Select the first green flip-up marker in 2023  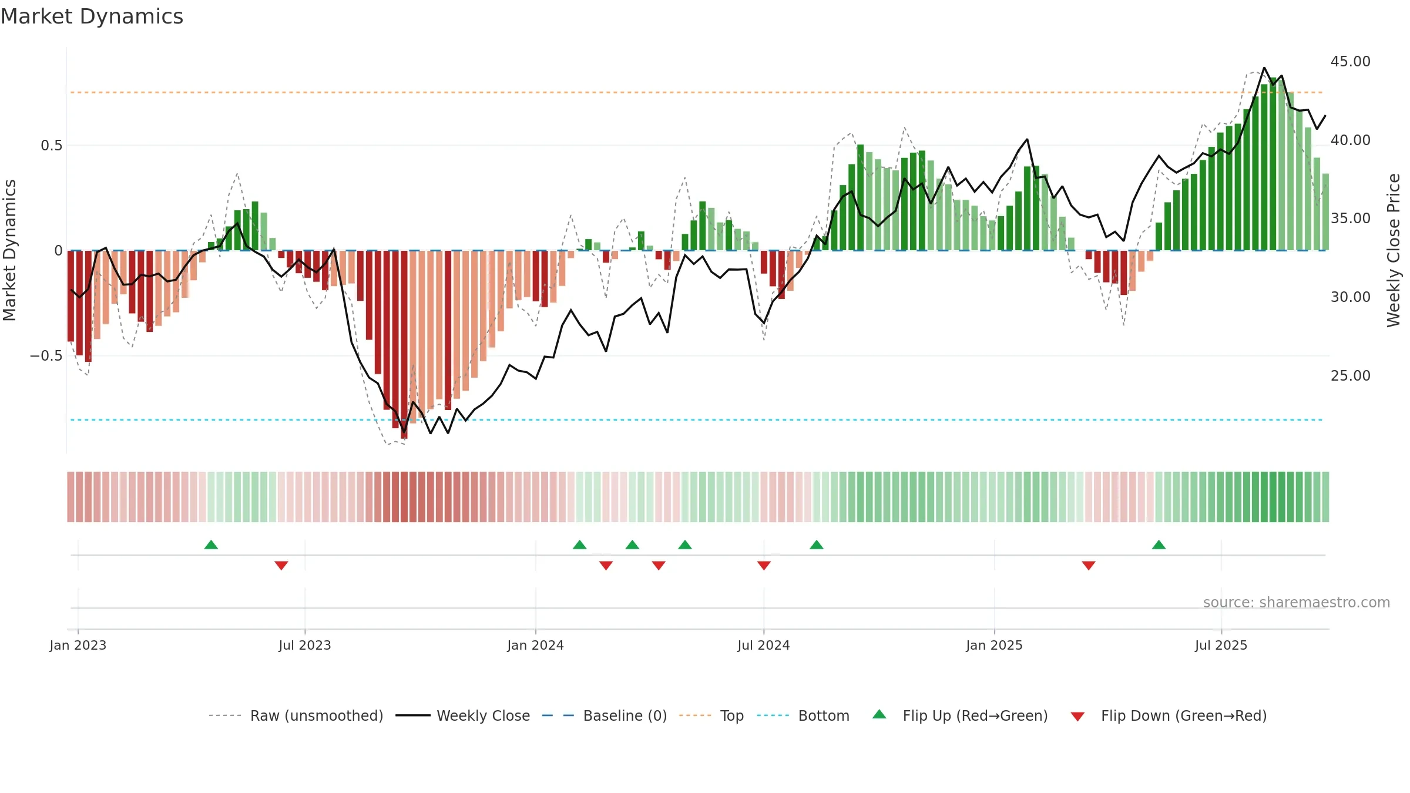click(x=211, y=545)
